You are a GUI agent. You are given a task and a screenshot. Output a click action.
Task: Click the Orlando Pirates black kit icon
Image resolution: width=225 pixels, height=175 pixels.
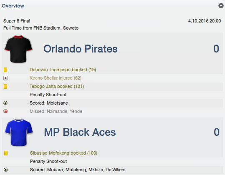tap(18, 49)
